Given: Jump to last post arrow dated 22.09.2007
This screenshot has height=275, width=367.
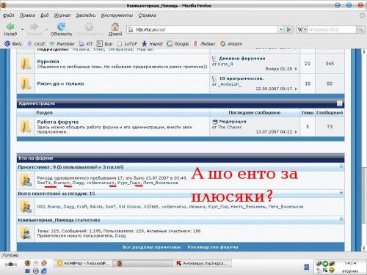Looking at the screenshot, I should coord(296,89).
